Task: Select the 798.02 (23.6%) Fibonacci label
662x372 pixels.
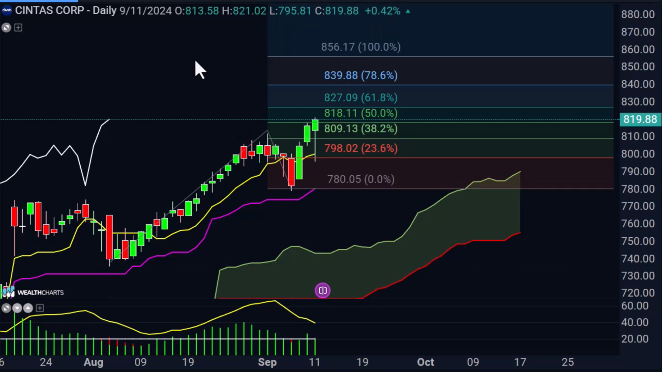Action: (x=361, y=148)
